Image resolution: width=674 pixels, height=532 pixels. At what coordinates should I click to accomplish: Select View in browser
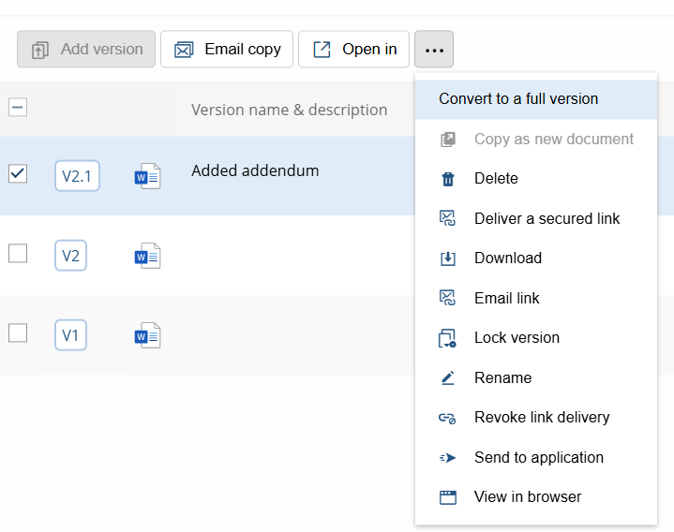click(536, 497)
